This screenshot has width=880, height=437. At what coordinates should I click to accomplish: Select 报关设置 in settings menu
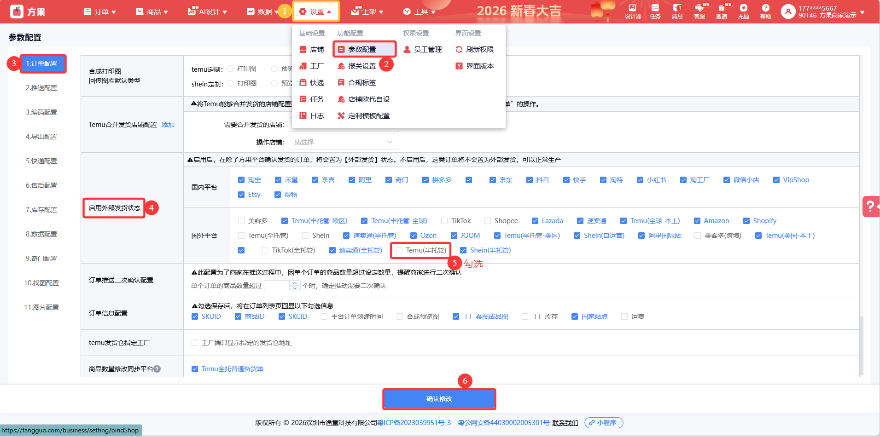coord(361,66)
